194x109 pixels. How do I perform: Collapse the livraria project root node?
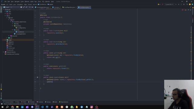(3, 10)
